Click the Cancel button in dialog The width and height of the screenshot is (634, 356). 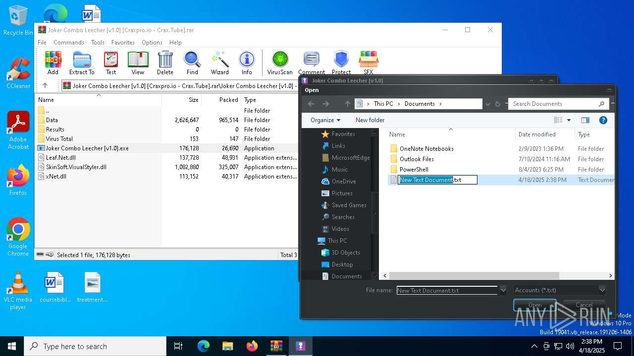click(584, 305)
